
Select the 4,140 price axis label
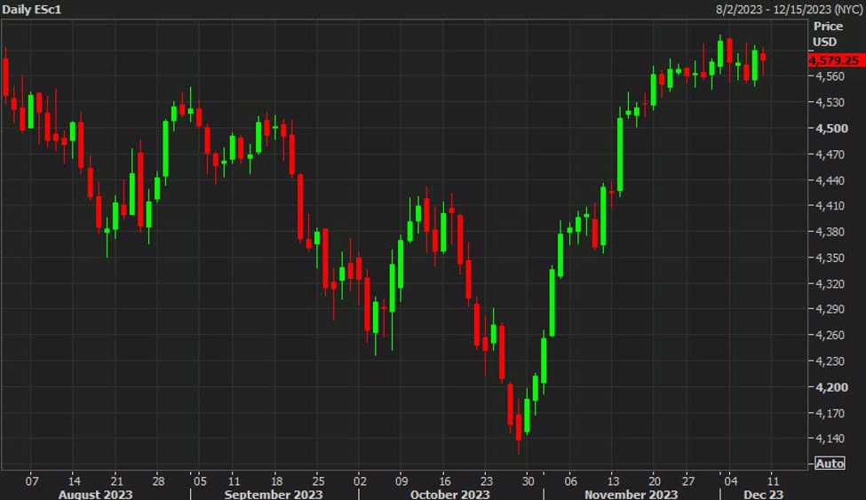click(830, 438)
